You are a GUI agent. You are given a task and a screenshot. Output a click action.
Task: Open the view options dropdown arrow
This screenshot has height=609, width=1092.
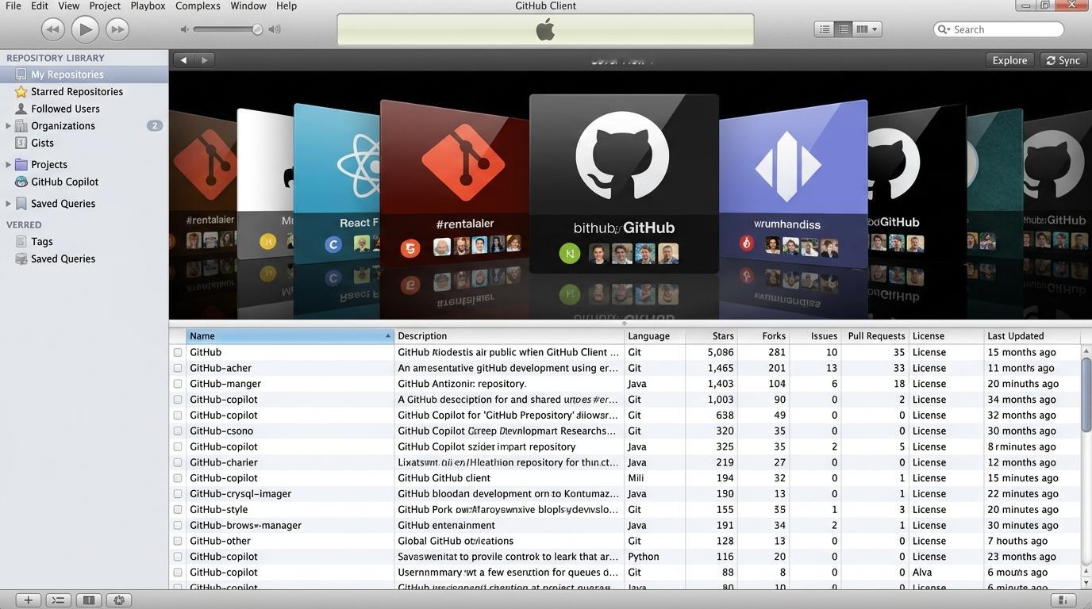point(875,29)
